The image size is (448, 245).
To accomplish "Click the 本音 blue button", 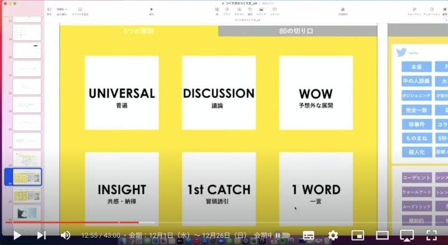I will pyautogui.click(x=417, y=67).
